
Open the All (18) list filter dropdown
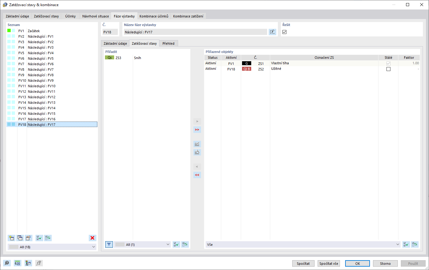tap(52, 247)
